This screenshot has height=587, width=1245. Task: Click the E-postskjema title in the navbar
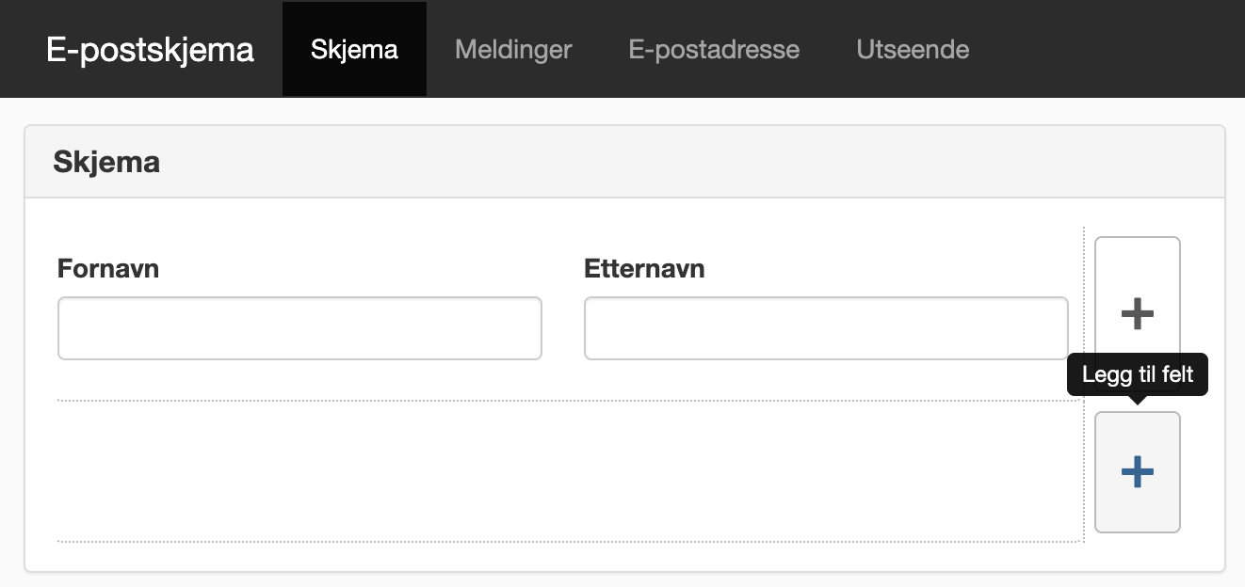click(x=151, y=49)
